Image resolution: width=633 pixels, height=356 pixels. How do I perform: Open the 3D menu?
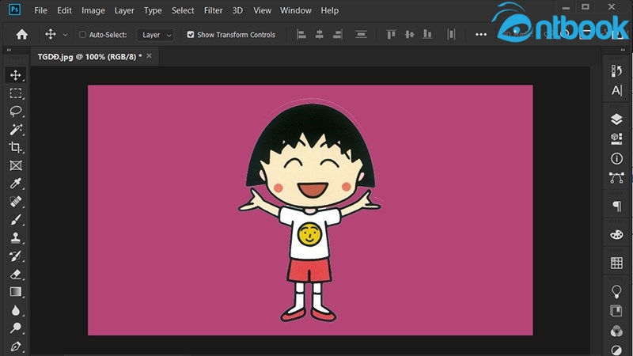[237, 10]
